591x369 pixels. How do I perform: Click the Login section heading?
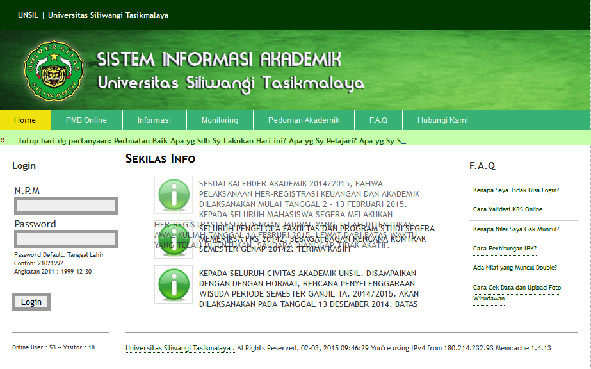24,166
